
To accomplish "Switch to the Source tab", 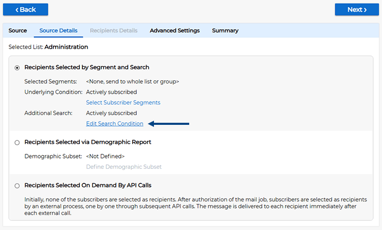I will [18, 31].
